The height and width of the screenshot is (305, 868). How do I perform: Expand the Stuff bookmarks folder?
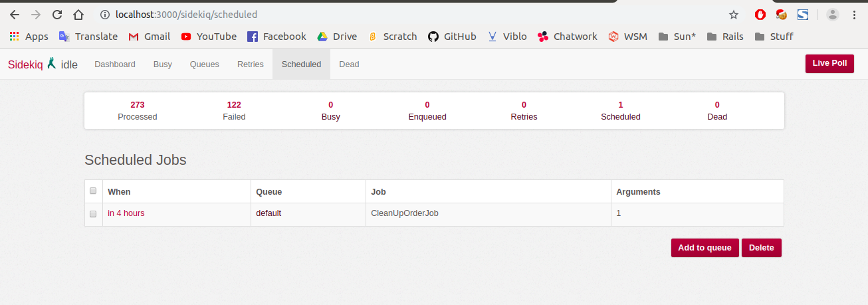[774, 37]
